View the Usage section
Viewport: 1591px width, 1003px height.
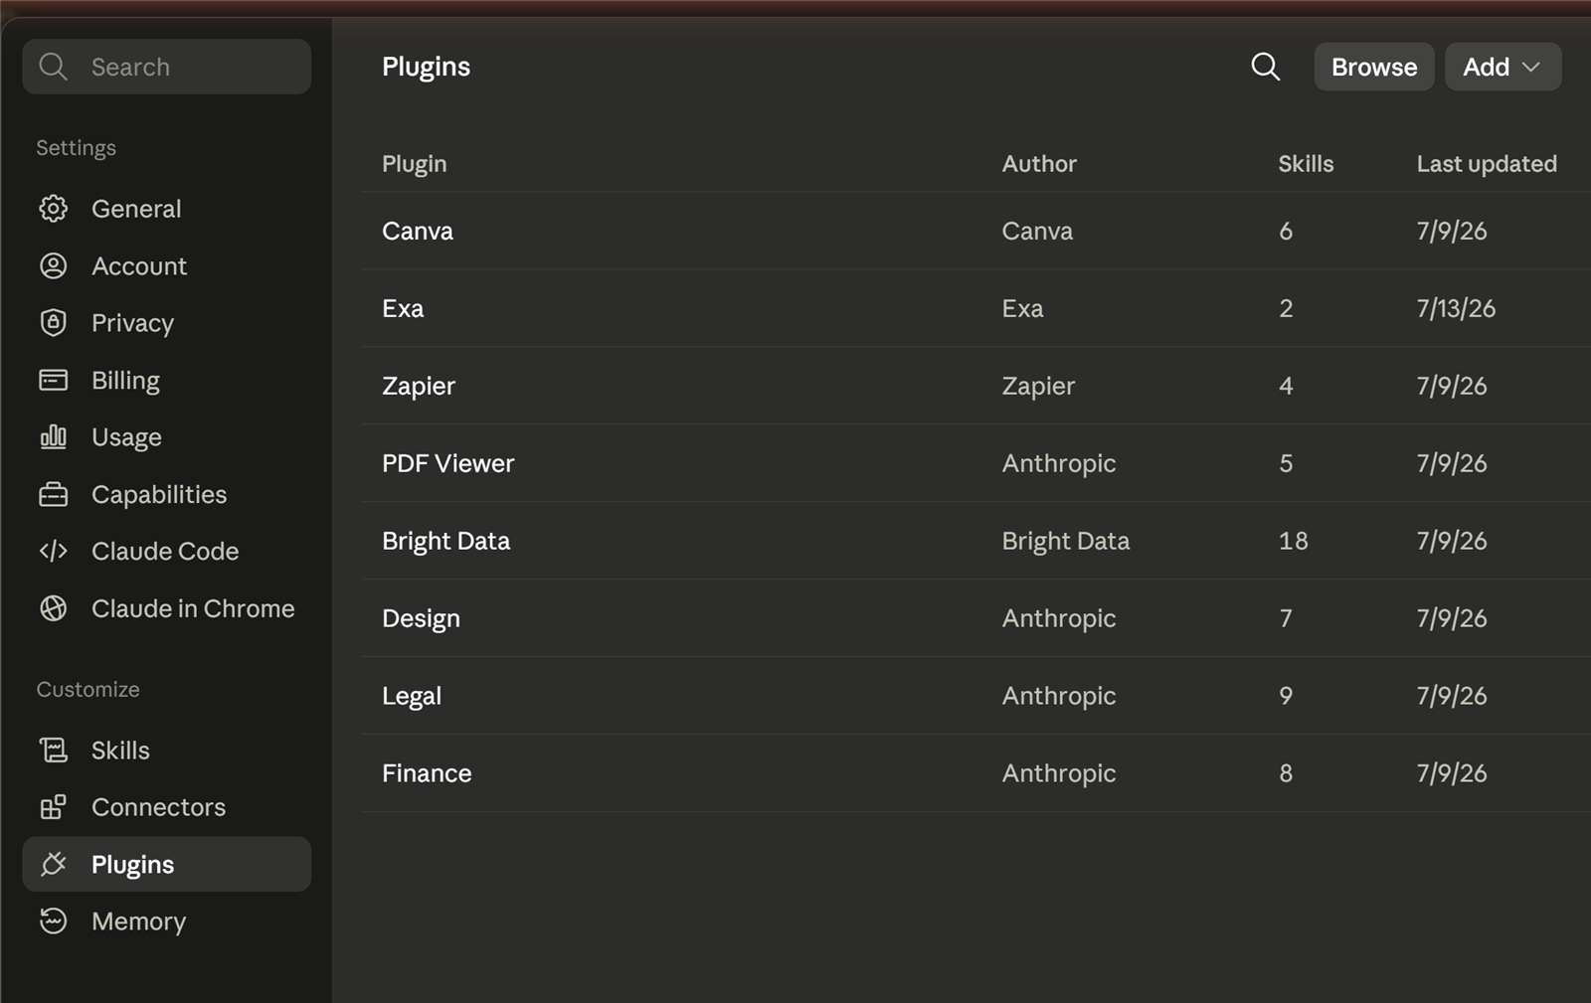(x=167, y=437)
